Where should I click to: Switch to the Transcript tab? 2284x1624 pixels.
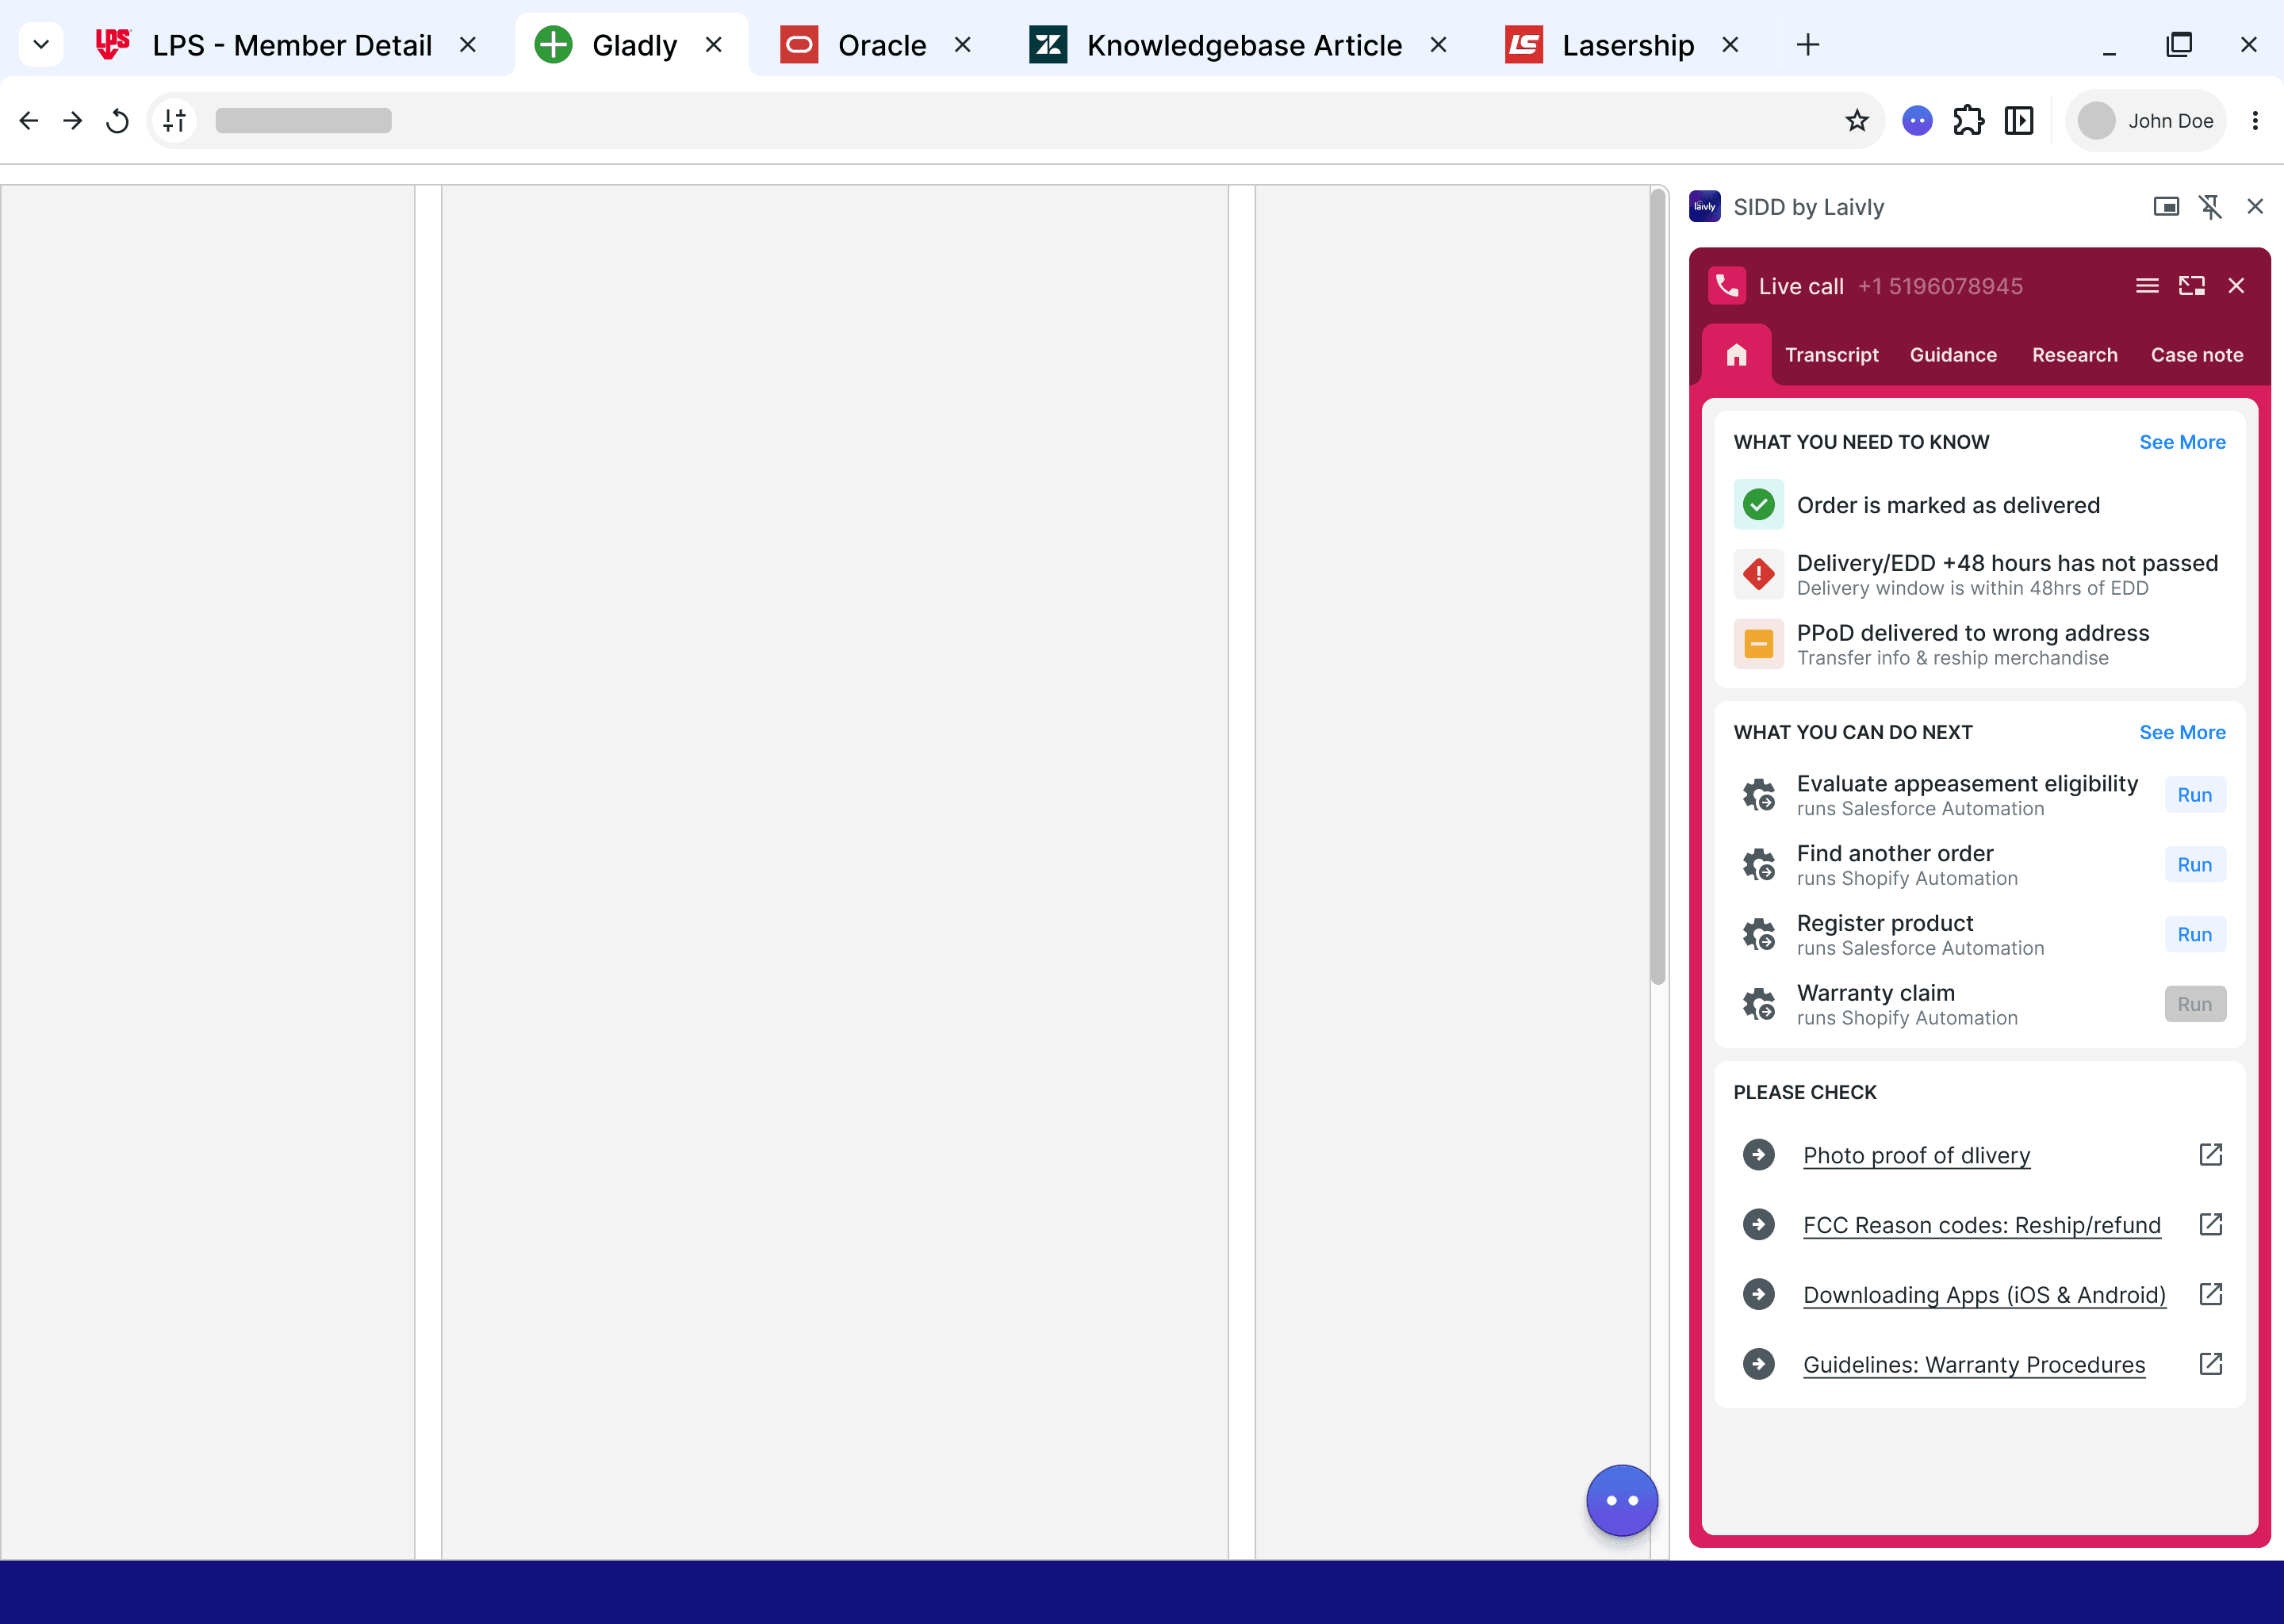coord(1831,355)
